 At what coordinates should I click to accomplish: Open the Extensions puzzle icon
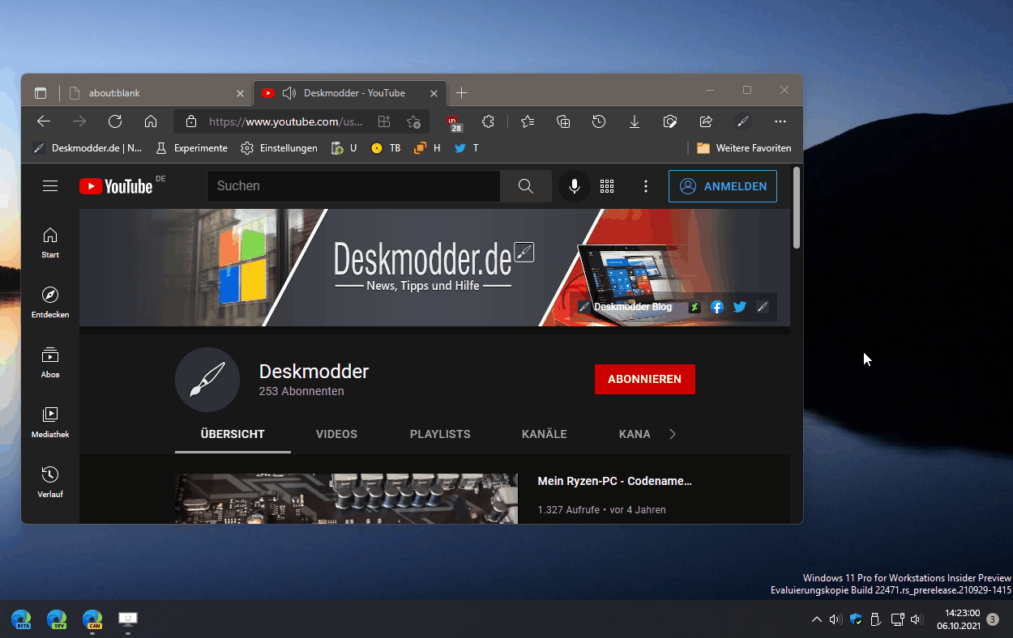(x=488, y=121)
